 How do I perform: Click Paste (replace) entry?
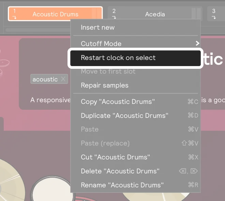click(x=135, y=143)
